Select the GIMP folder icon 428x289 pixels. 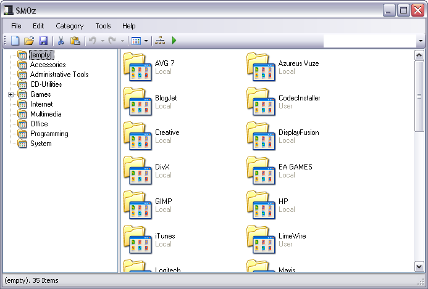click(x=137, y=205)
